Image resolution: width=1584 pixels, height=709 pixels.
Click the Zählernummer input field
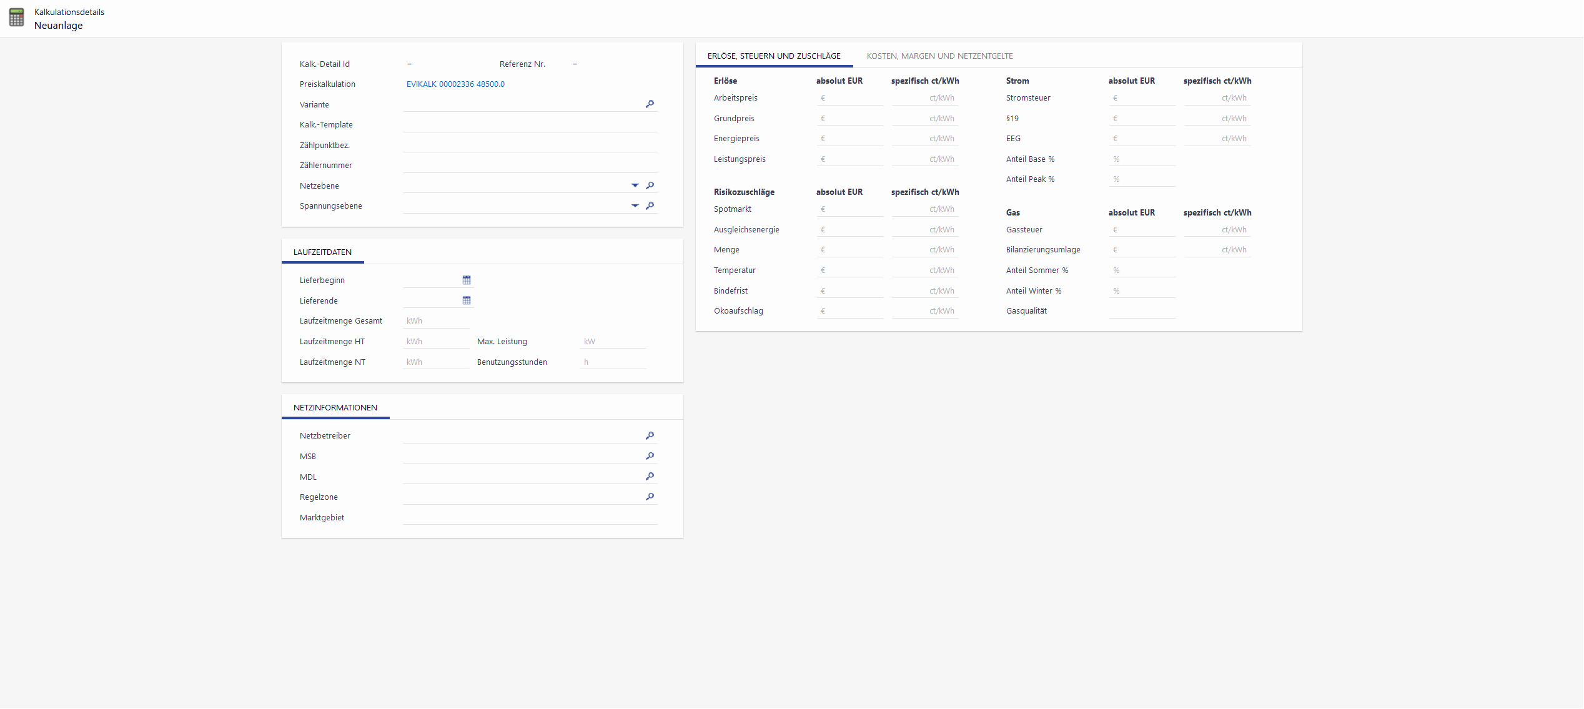[x=530, y=165]
